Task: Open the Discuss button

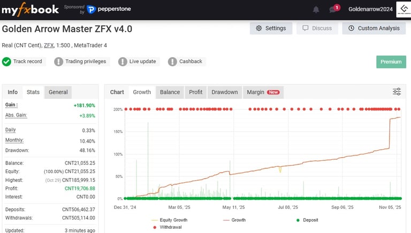Action: point(317,28)
